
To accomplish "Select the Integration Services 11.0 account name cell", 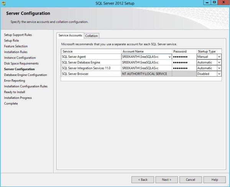I will (x=146, y=68).
